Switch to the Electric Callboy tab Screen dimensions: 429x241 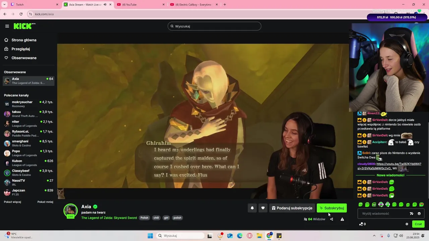click(x=194, y=5)
